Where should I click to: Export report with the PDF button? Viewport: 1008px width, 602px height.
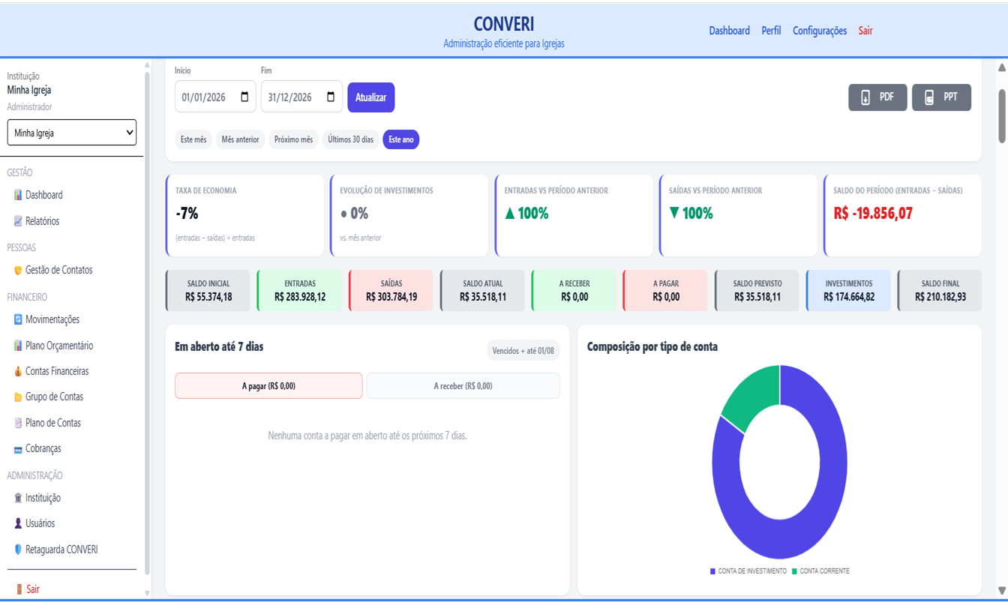click(877, 97)
